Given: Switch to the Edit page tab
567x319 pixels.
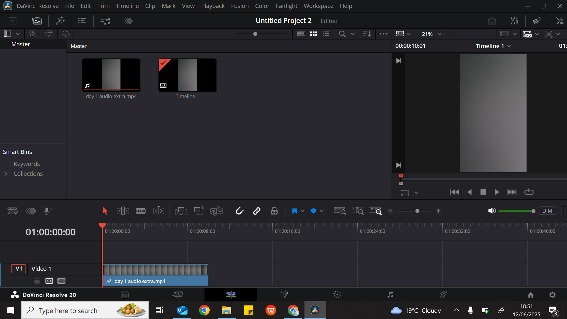Looking at the screenshot, I should pyautogui.click(x=231, y=294).
